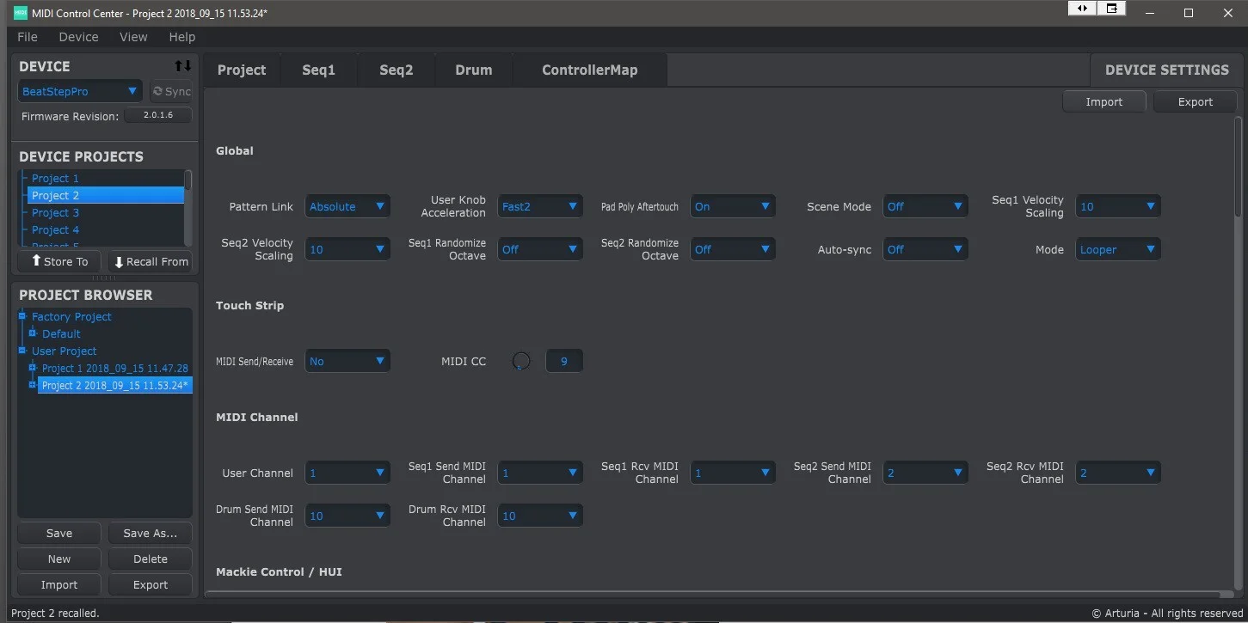Click the Save As... button
Viewport: 1248px width, 623px height.
151,533
